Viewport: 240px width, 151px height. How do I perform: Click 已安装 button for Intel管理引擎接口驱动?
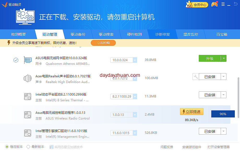pyautogui.click(x=210, y=131)
